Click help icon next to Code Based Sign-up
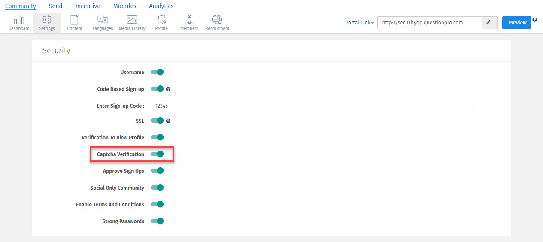Viewport: 543px width, 242px height. pyautogui.click(x=168, y=89)
